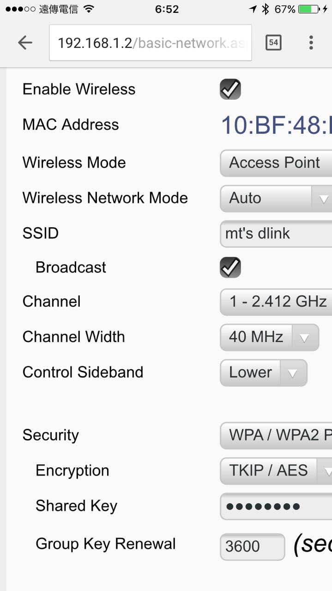Tap the location arrow icon in status bar

253,9
